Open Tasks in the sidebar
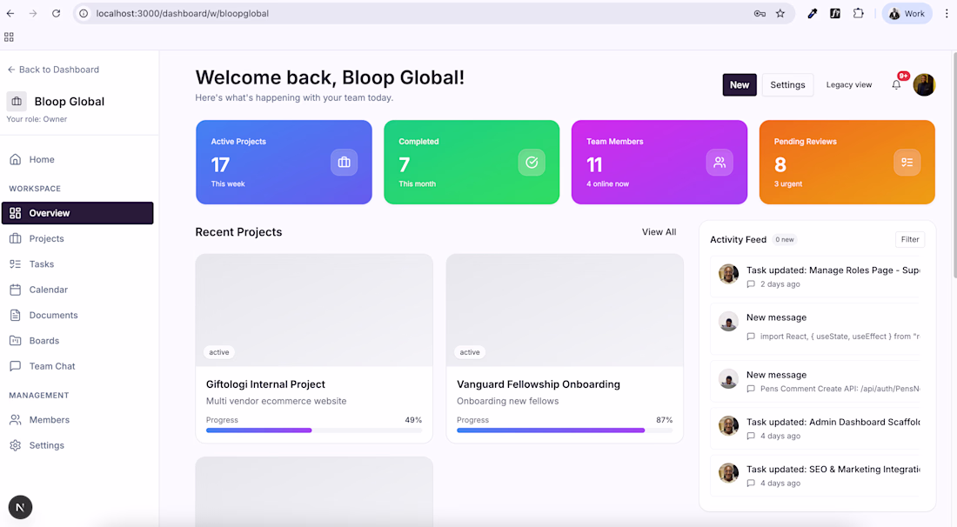 click(77, 264)
